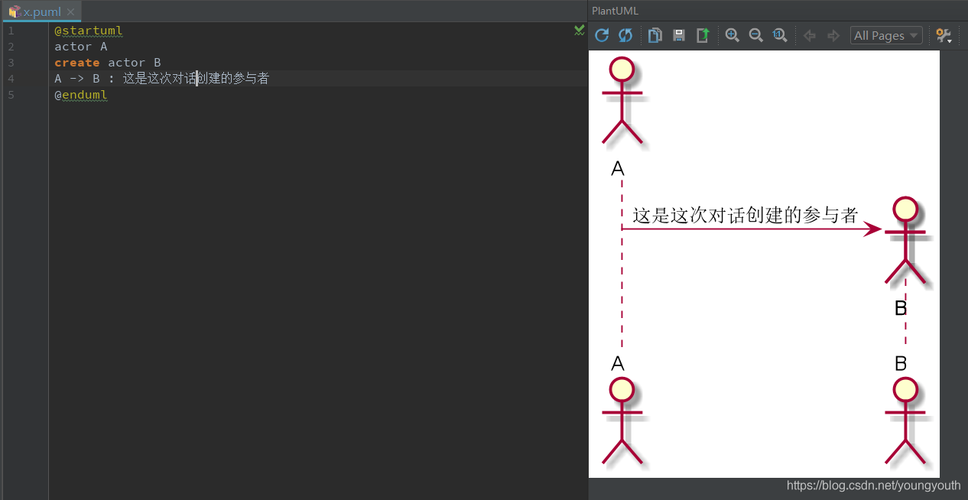Go to the previous diagram page
Viewport: 968px width, 500px height.
[x=810, y=35]
